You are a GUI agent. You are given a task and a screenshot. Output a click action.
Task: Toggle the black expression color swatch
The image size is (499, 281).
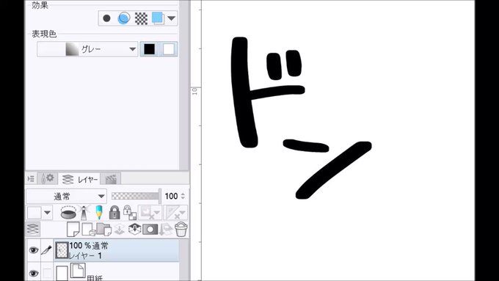(149, 49)
